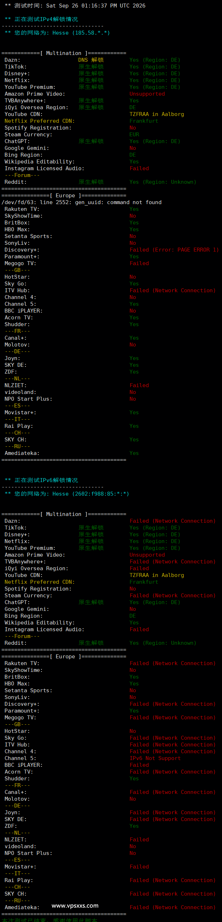Click the 'Yes' result beside Joyn
Screen dimensions: 222x922
[134, 358]
